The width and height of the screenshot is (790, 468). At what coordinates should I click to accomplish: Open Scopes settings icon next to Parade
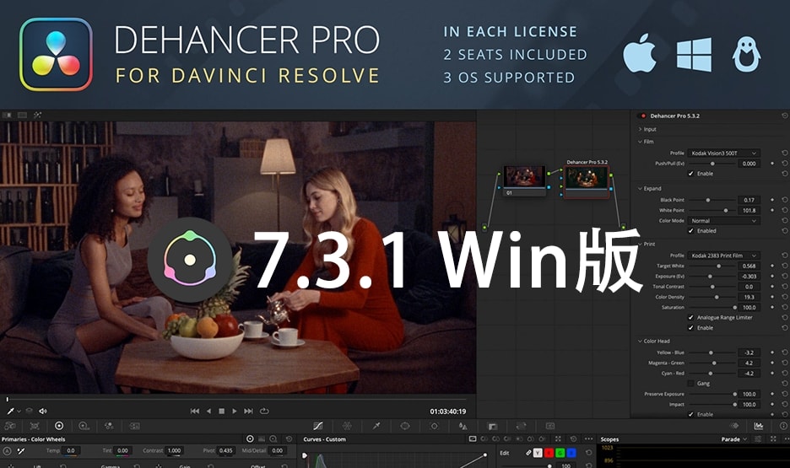click(758, 439)
